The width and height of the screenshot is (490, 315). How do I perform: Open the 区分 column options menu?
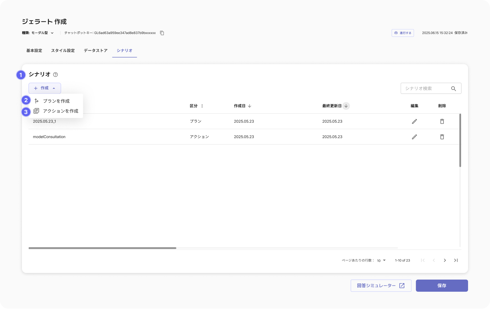tap(202, 106)
